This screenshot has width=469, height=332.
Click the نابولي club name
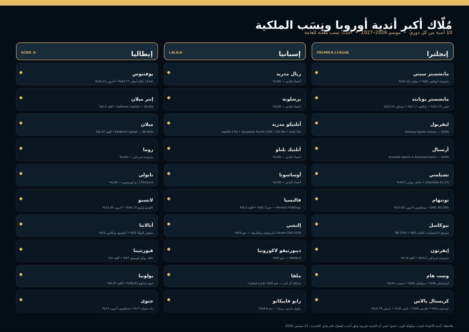(146, 175)
